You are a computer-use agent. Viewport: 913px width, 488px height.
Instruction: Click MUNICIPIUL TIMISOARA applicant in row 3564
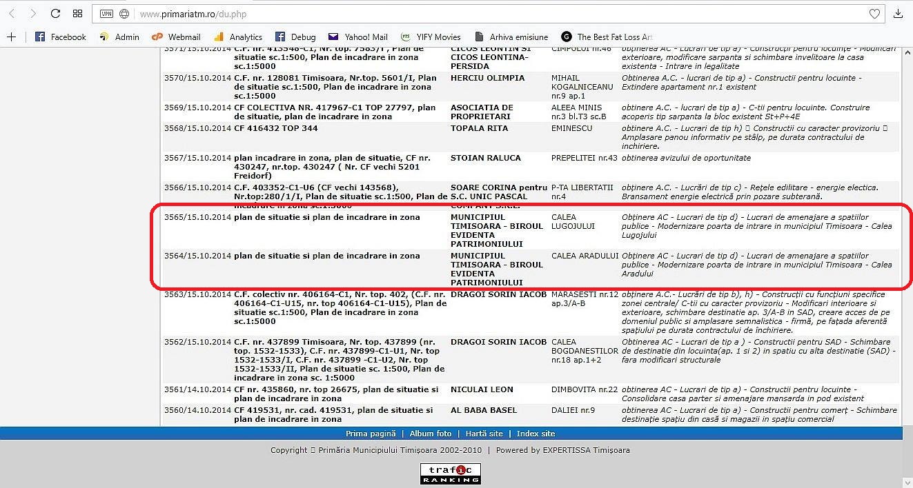pos(497,269)
